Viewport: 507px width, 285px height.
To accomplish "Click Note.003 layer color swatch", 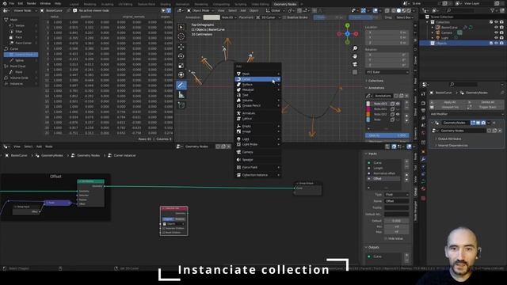I will click(x=368, y=104).
